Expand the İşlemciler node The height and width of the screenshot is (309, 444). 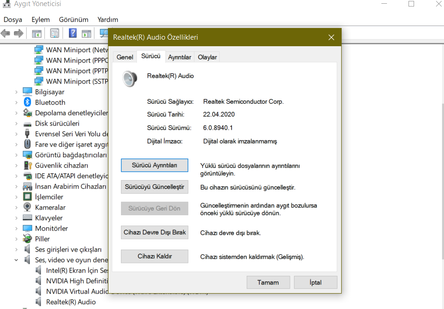(x=16, y=197)
